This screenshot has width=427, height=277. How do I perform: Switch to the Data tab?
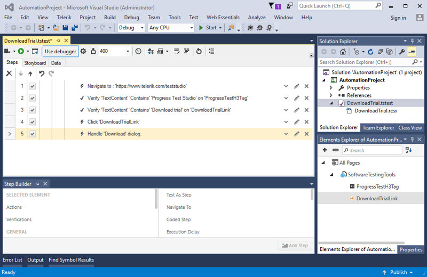pyautogui.click(x=56, y=63)
